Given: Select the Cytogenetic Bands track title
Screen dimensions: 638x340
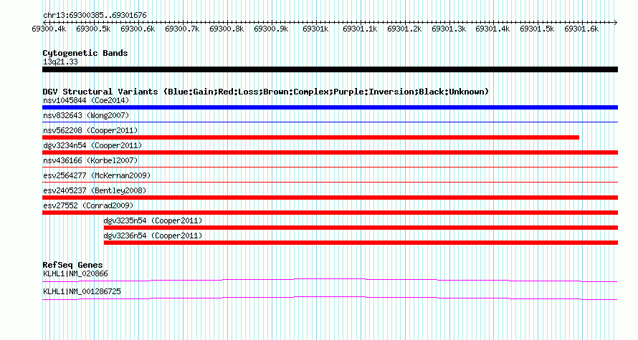Looking at the screenshot, I should point(85,53).
